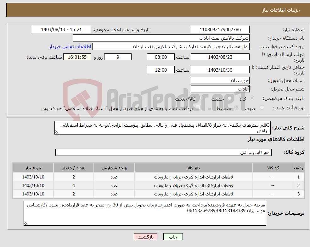Click the item name in row 1
This screenshot has height=247, width=310.
pyautogui.click(x=194, y=177)
